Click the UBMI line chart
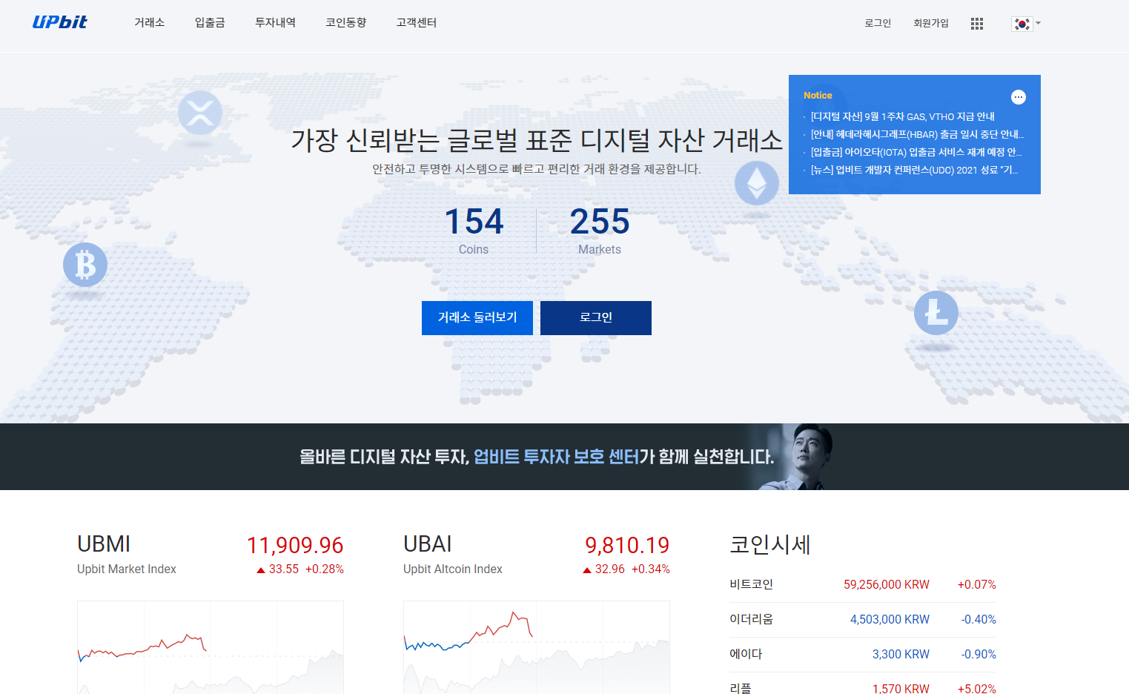Image resolution: width=1129 pixels, height=694 pixels. 211,647
